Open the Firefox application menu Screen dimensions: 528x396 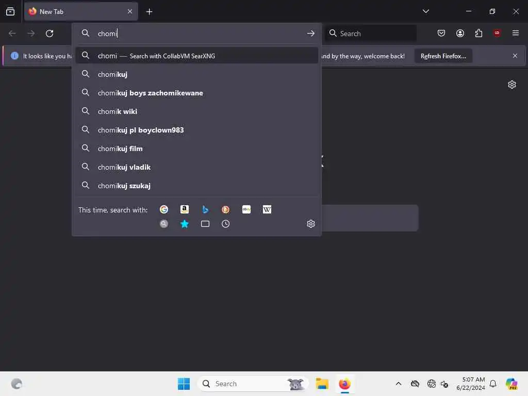pos(515,33)
